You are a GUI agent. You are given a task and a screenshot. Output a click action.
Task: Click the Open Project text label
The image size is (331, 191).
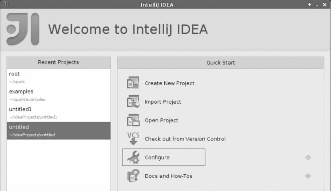[162, 121]
